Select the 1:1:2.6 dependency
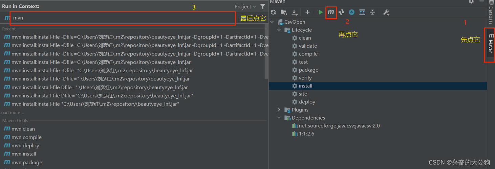Viewport: 495px width, 169px height. tap(306, 134)
